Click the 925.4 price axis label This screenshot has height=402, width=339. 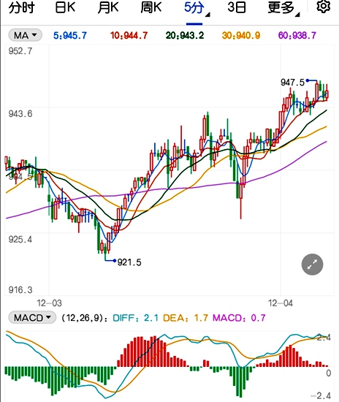click(x=20, y=240)
